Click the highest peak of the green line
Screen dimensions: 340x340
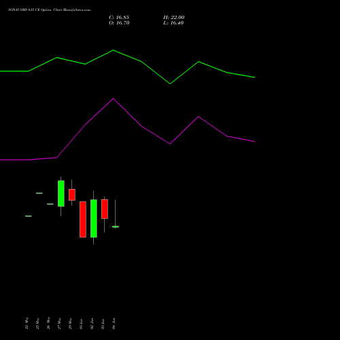click(114, 50)
